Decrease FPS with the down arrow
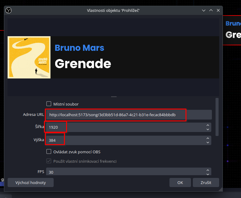The width and height of the screenshot is (241, 198). [208, 174]
